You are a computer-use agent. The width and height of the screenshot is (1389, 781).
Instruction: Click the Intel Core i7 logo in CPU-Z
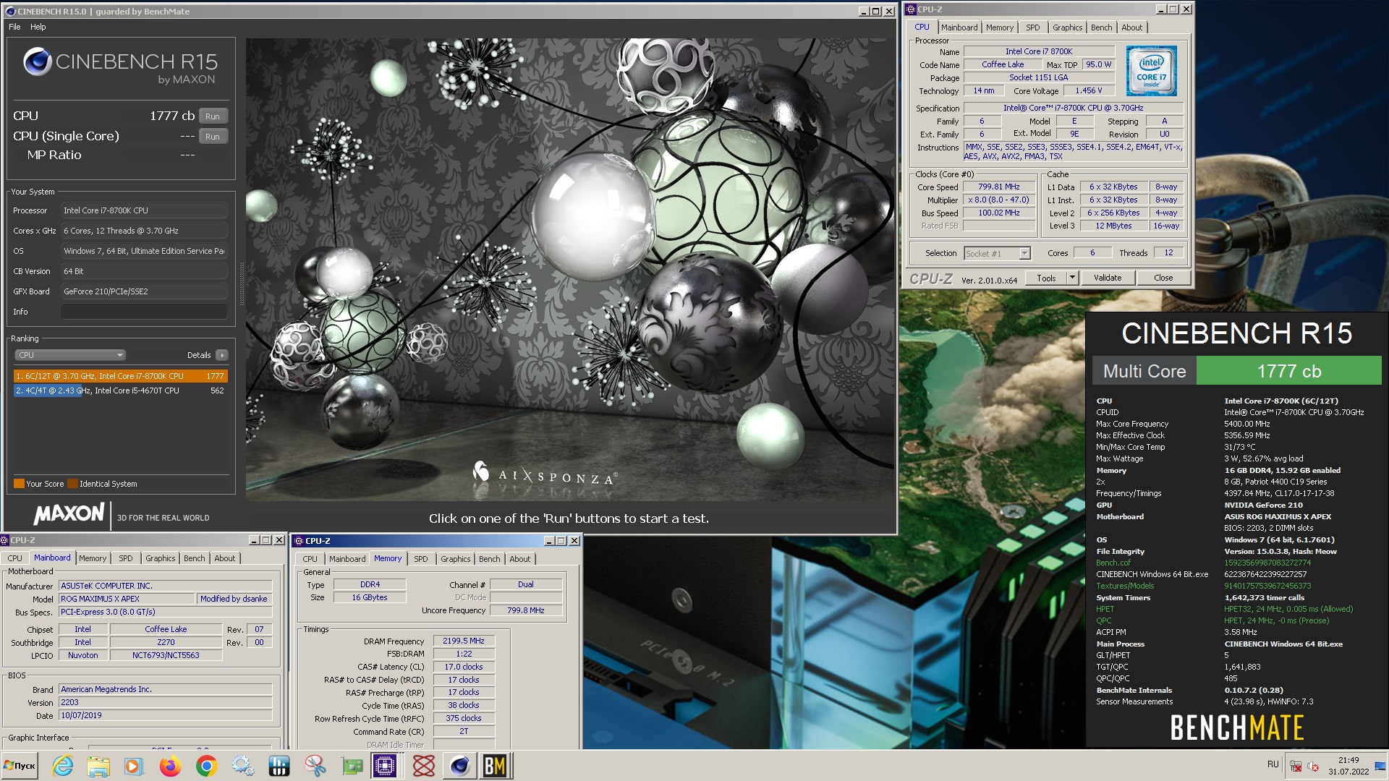pos(1151,71)
